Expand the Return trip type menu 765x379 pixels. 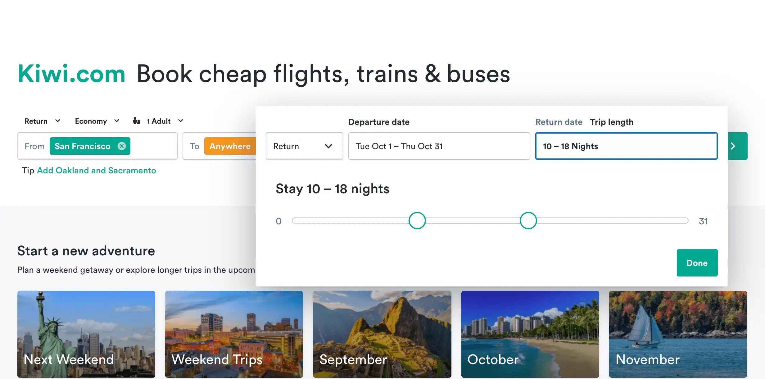pyautogui.click(x=42, y=121)
